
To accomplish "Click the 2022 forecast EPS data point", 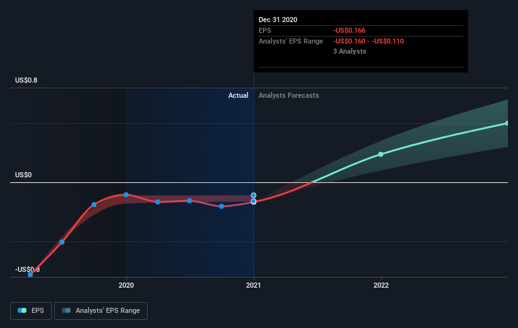I will [380, 155].
